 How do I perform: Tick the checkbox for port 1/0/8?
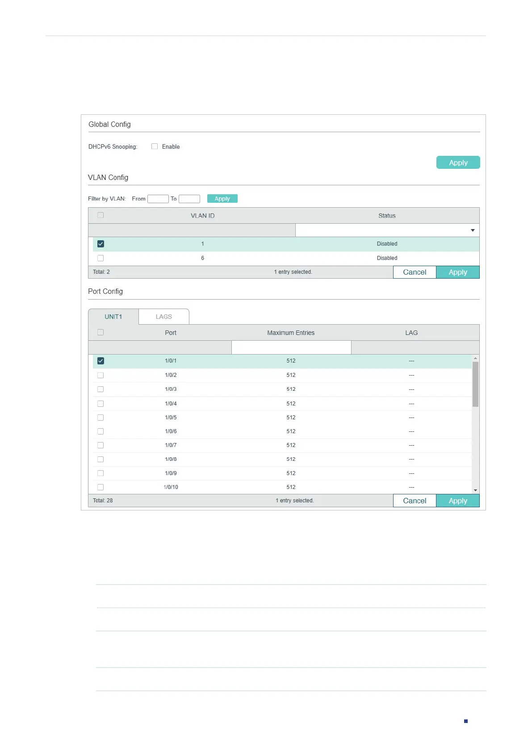pos(101,459)
